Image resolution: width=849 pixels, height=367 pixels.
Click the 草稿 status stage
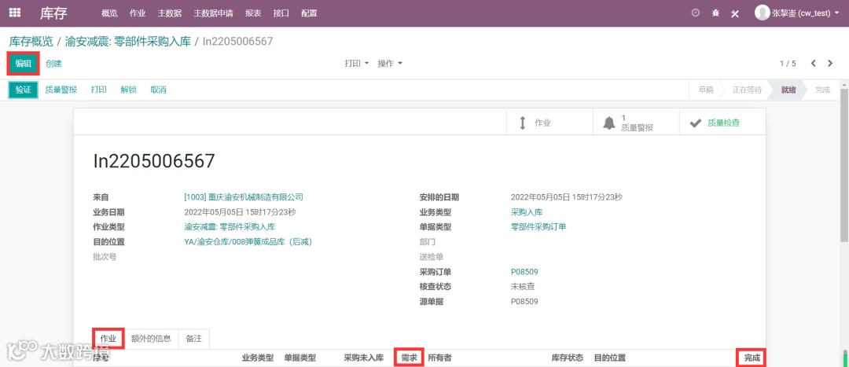coord(705,90)
